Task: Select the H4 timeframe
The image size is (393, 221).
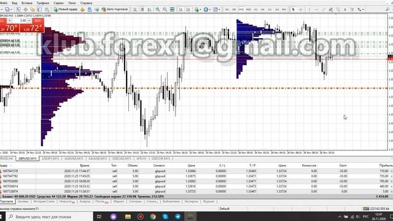Action: pos(263,9)
